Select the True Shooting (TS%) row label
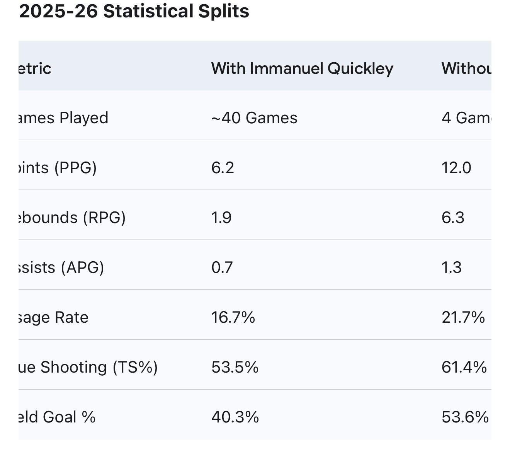Image resolution: width=510 pixels, height=453 pixels. 88,367
